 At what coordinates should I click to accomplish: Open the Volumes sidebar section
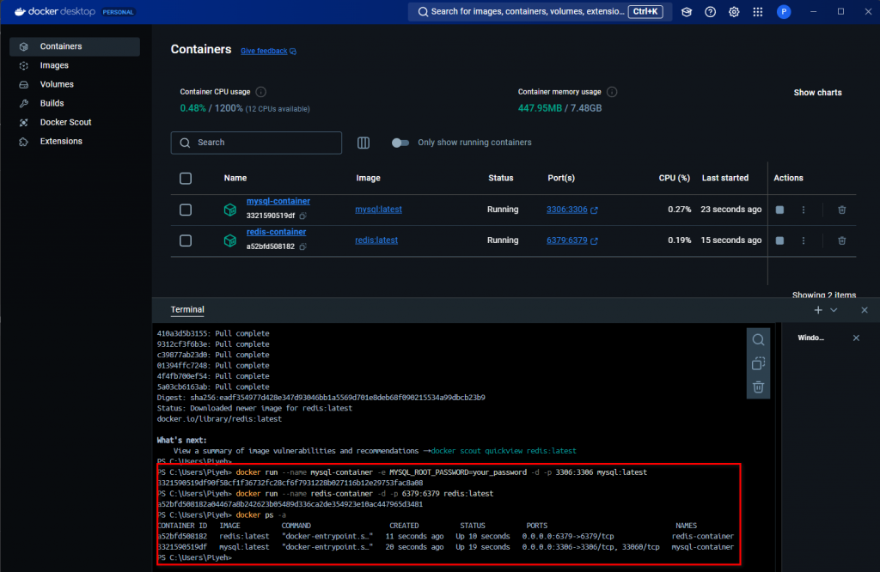[75, 85]
